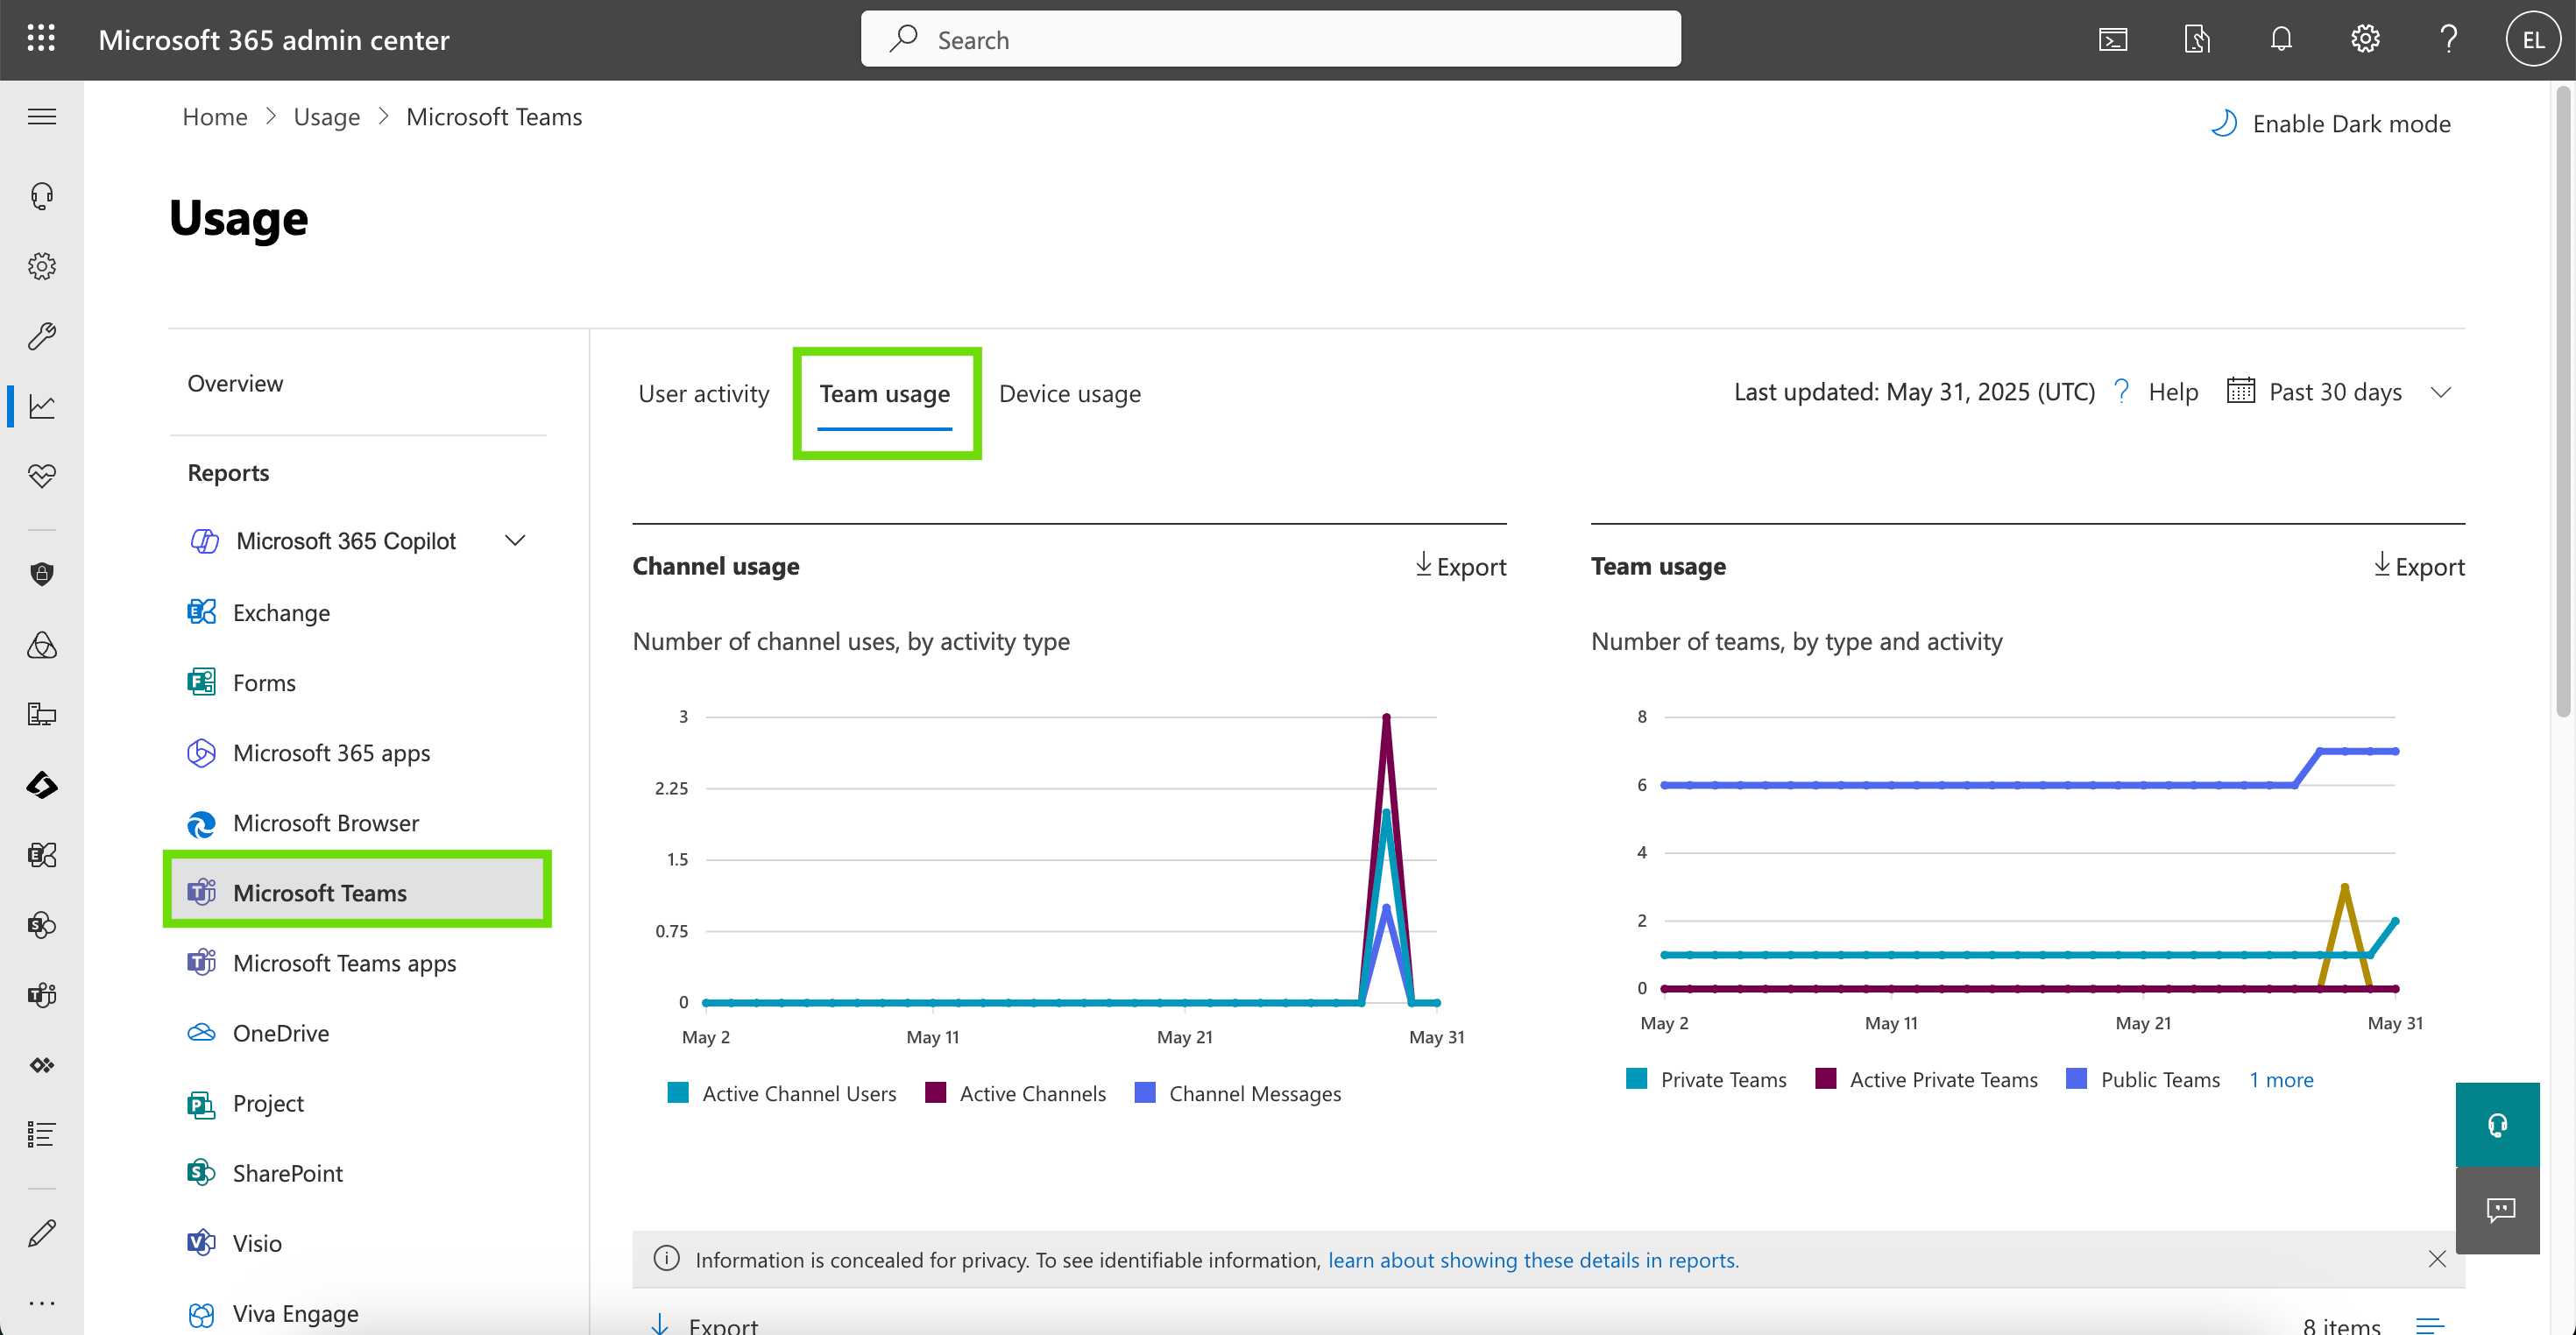Toggle Active Channel Users legend swatch

[678, 1093]
